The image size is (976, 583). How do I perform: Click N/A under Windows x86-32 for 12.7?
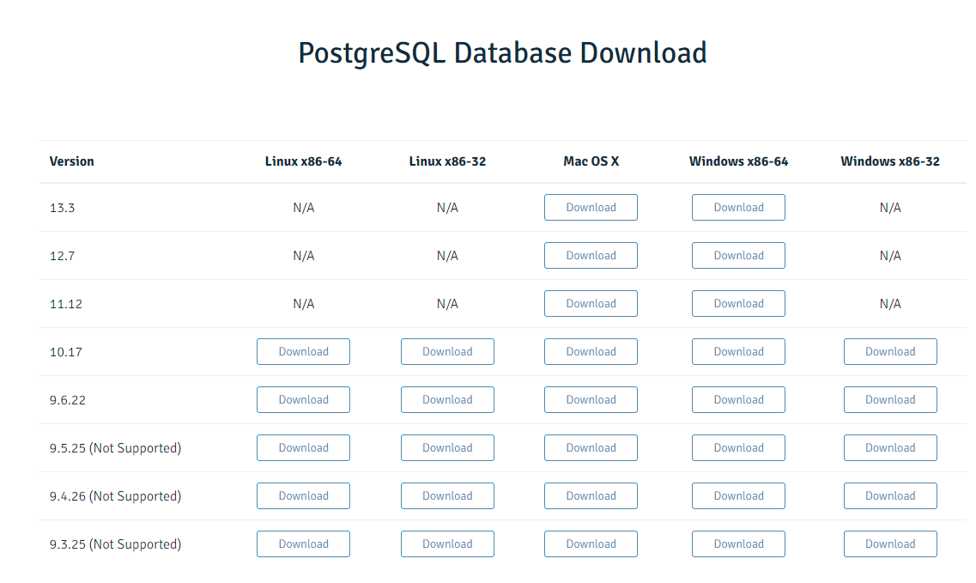(890, 256)
